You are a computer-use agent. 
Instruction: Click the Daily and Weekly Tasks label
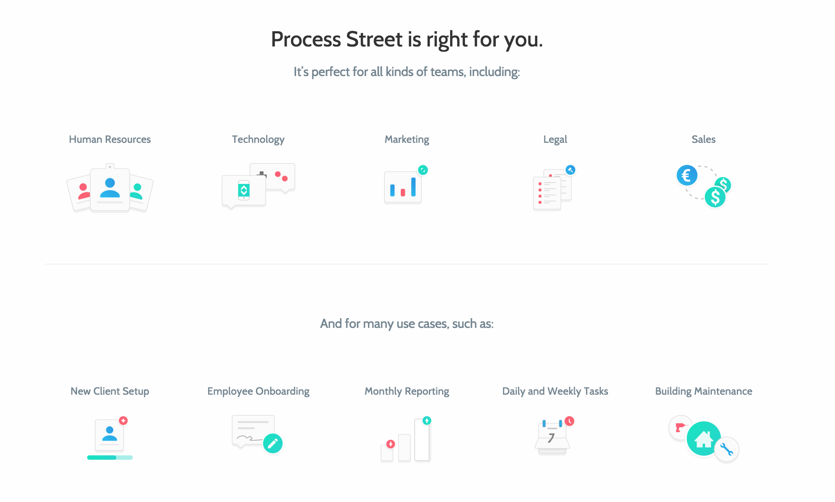tap(555, 391)
